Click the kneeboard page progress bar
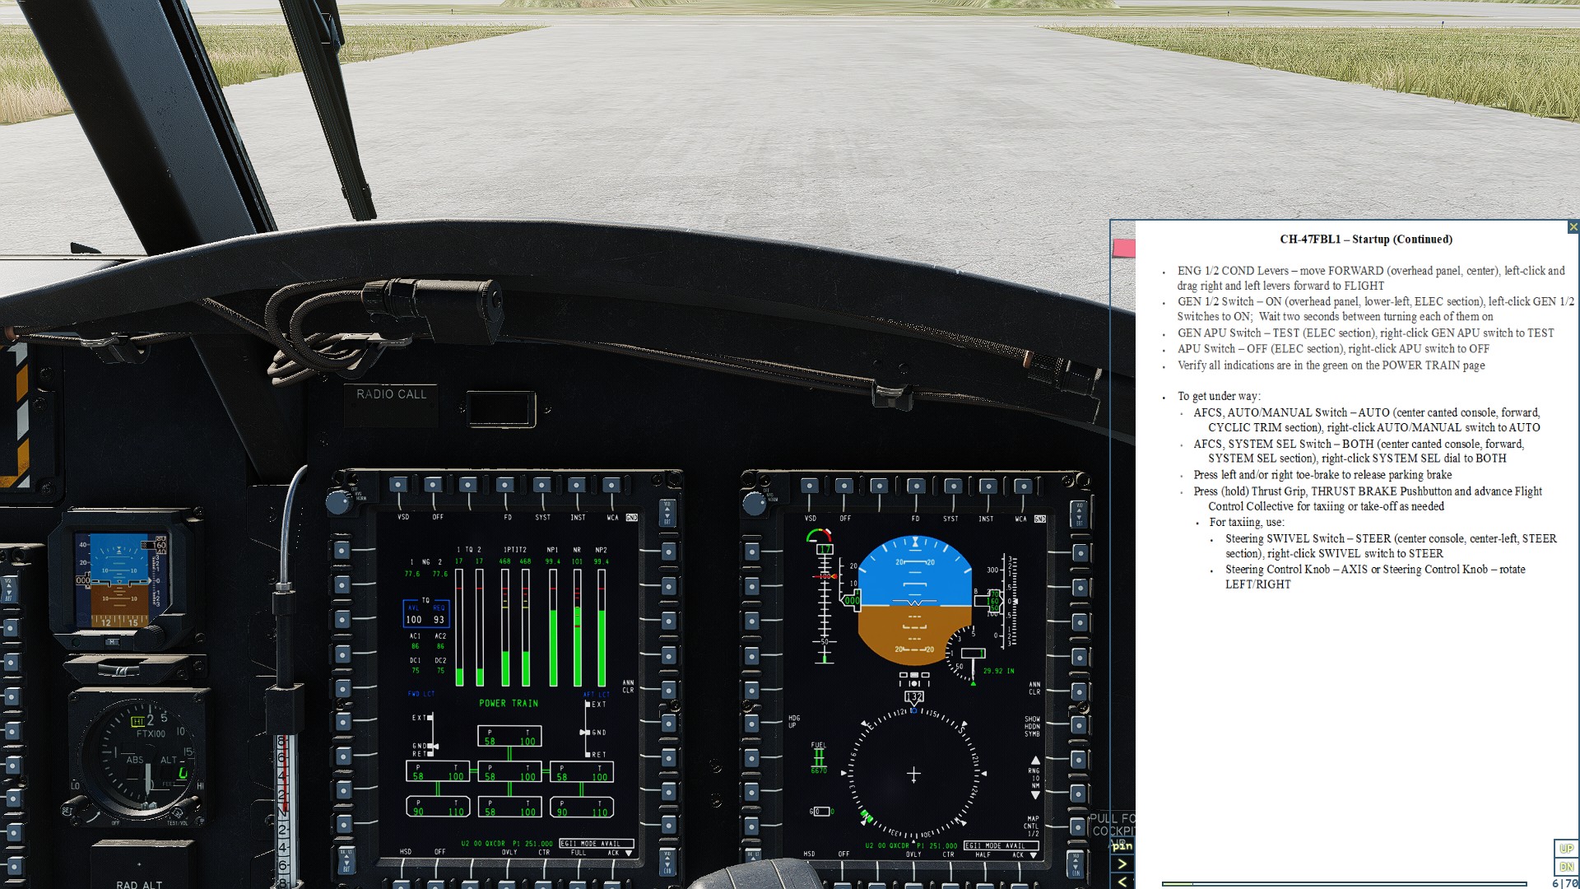 click(1343, 884)
